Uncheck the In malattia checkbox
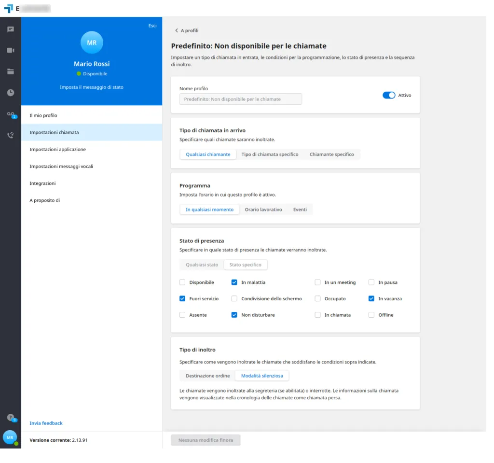 (x=234, y=282)
